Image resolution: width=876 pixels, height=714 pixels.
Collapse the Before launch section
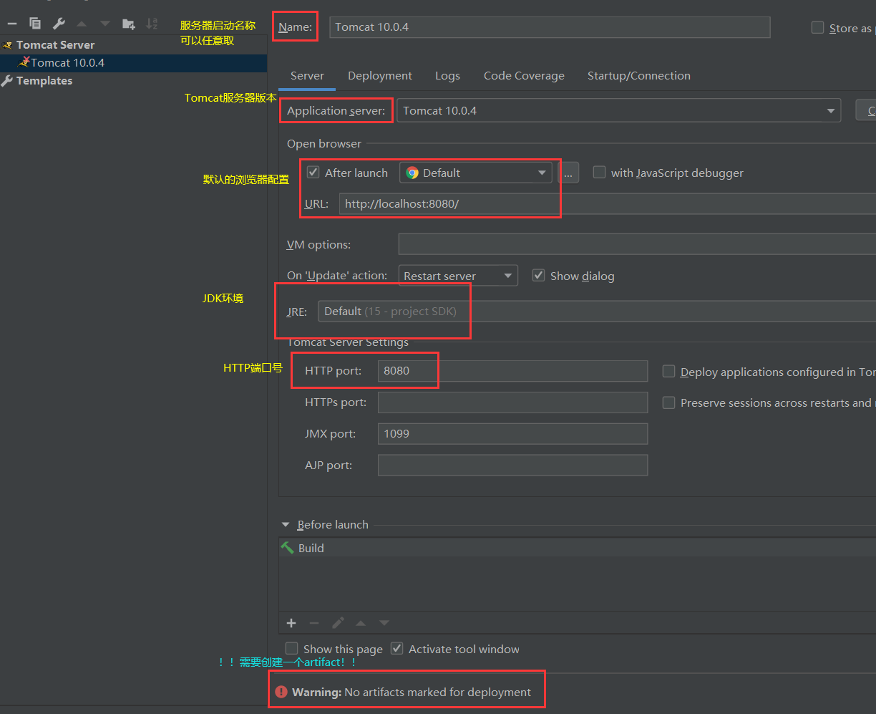coord(286,525)
